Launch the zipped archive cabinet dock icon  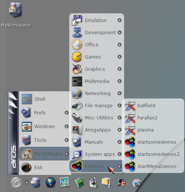107,182
